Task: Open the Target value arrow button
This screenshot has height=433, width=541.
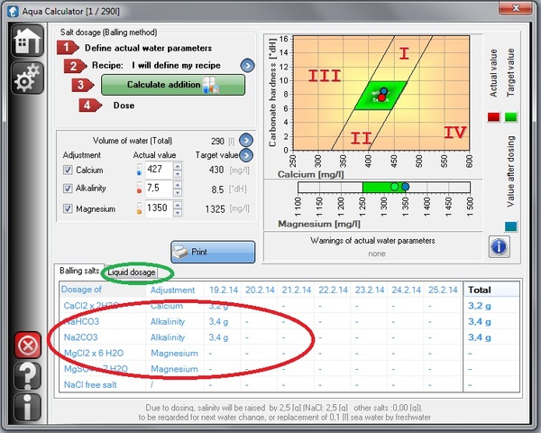Action: point(244,155)
